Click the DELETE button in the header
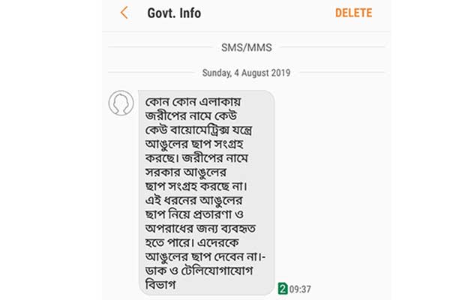This screenshot has width=450, height=300. pyautogui.click(x=353, y=13)
